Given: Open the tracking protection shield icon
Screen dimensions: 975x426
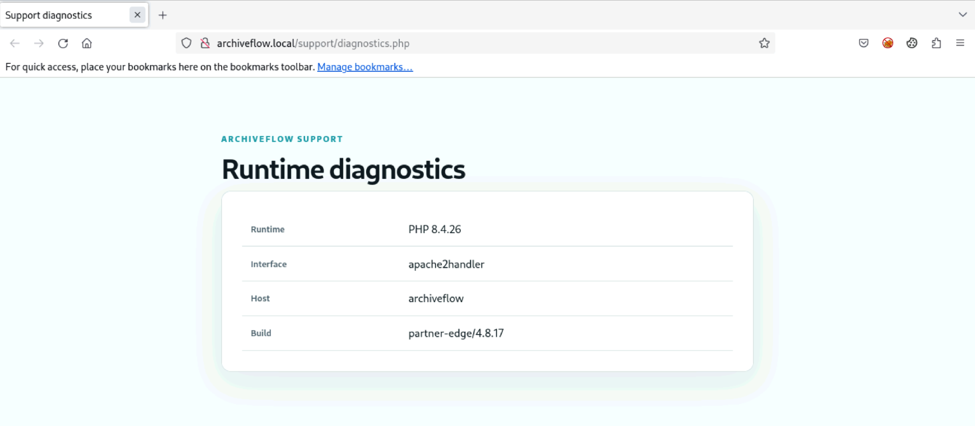Looking at the screenshot, I should click(186, 43).
